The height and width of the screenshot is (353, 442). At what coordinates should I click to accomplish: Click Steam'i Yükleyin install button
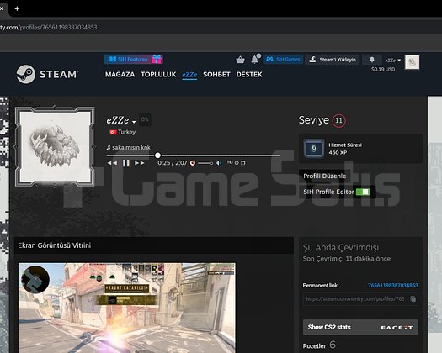[x=333, y=60]
